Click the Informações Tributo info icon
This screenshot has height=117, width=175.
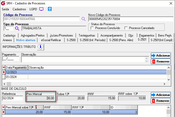(41, 47)
